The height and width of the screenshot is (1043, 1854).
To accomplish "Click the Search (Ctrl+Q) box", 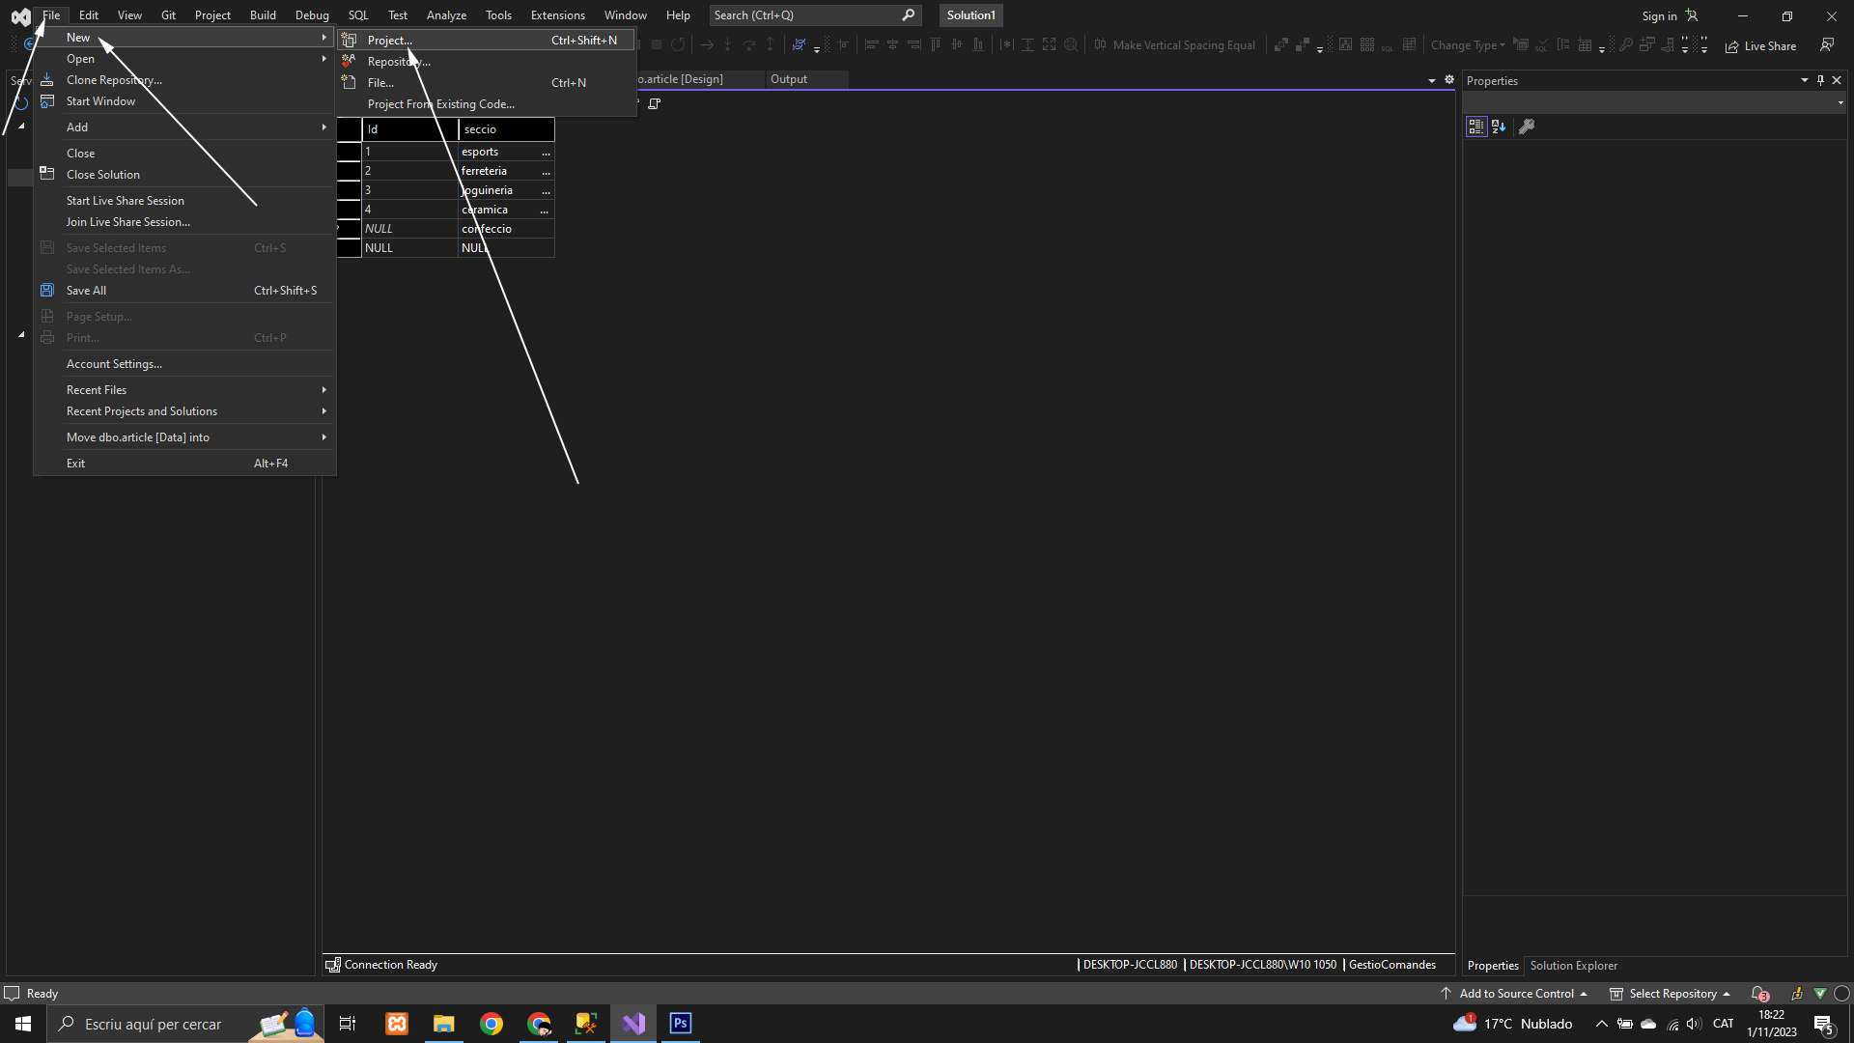I will click(x=806, y=15).
